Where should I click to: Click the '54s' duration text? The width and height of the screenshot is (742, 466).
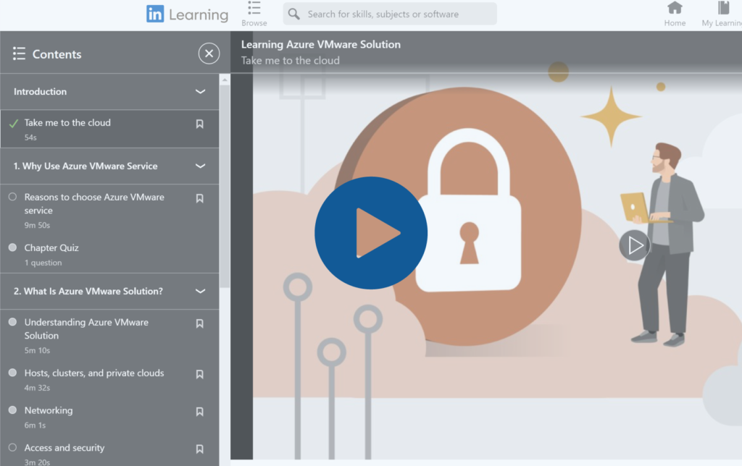[30, 137]
